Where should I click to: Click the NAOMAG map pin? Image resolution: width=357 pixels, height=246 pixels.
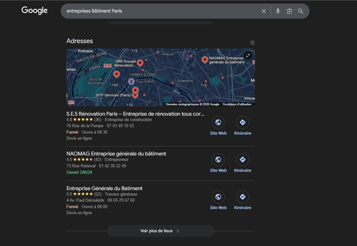205,60
